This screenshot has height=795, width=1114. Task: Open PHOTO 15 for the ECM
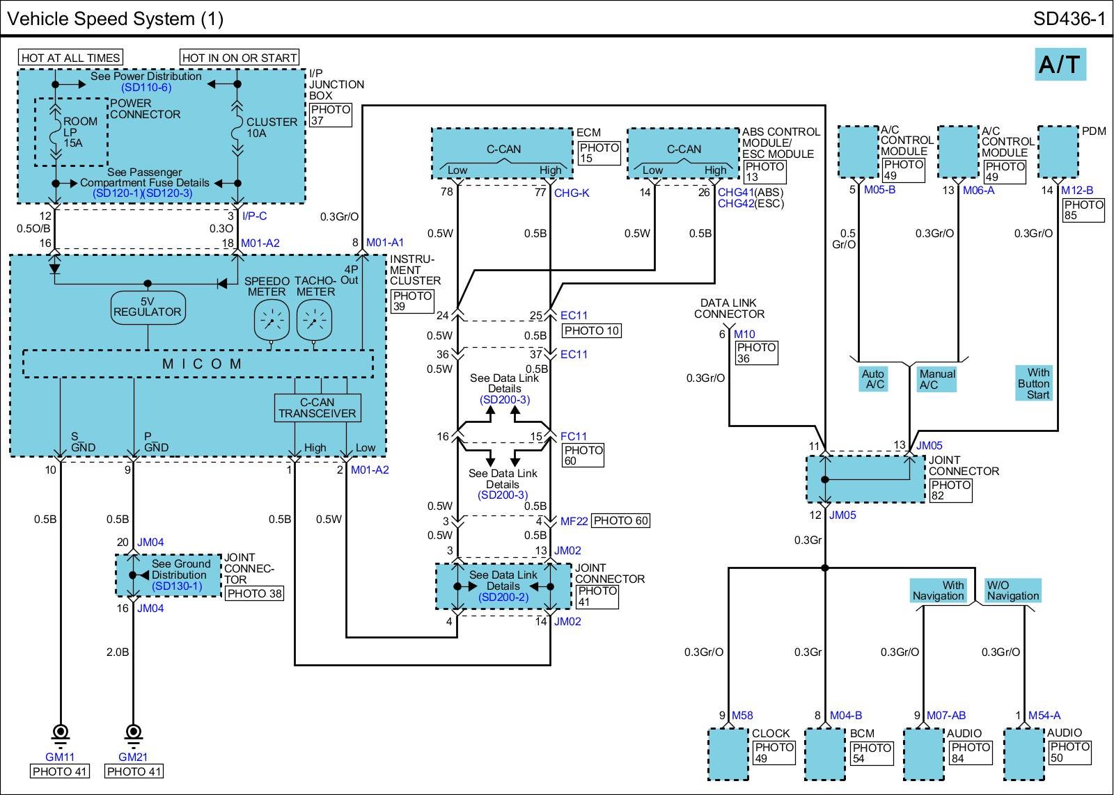coord(599,153)
